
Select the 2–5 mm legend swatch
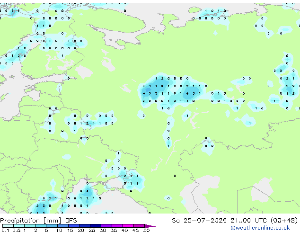click(41, 226)
